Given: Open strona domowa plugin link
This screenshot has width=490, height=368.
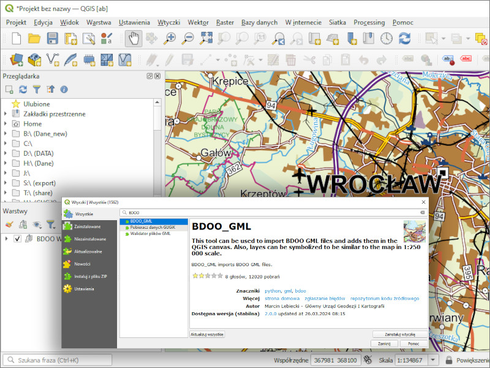Looking at the screenshot, I should click(x=282, y=299).
